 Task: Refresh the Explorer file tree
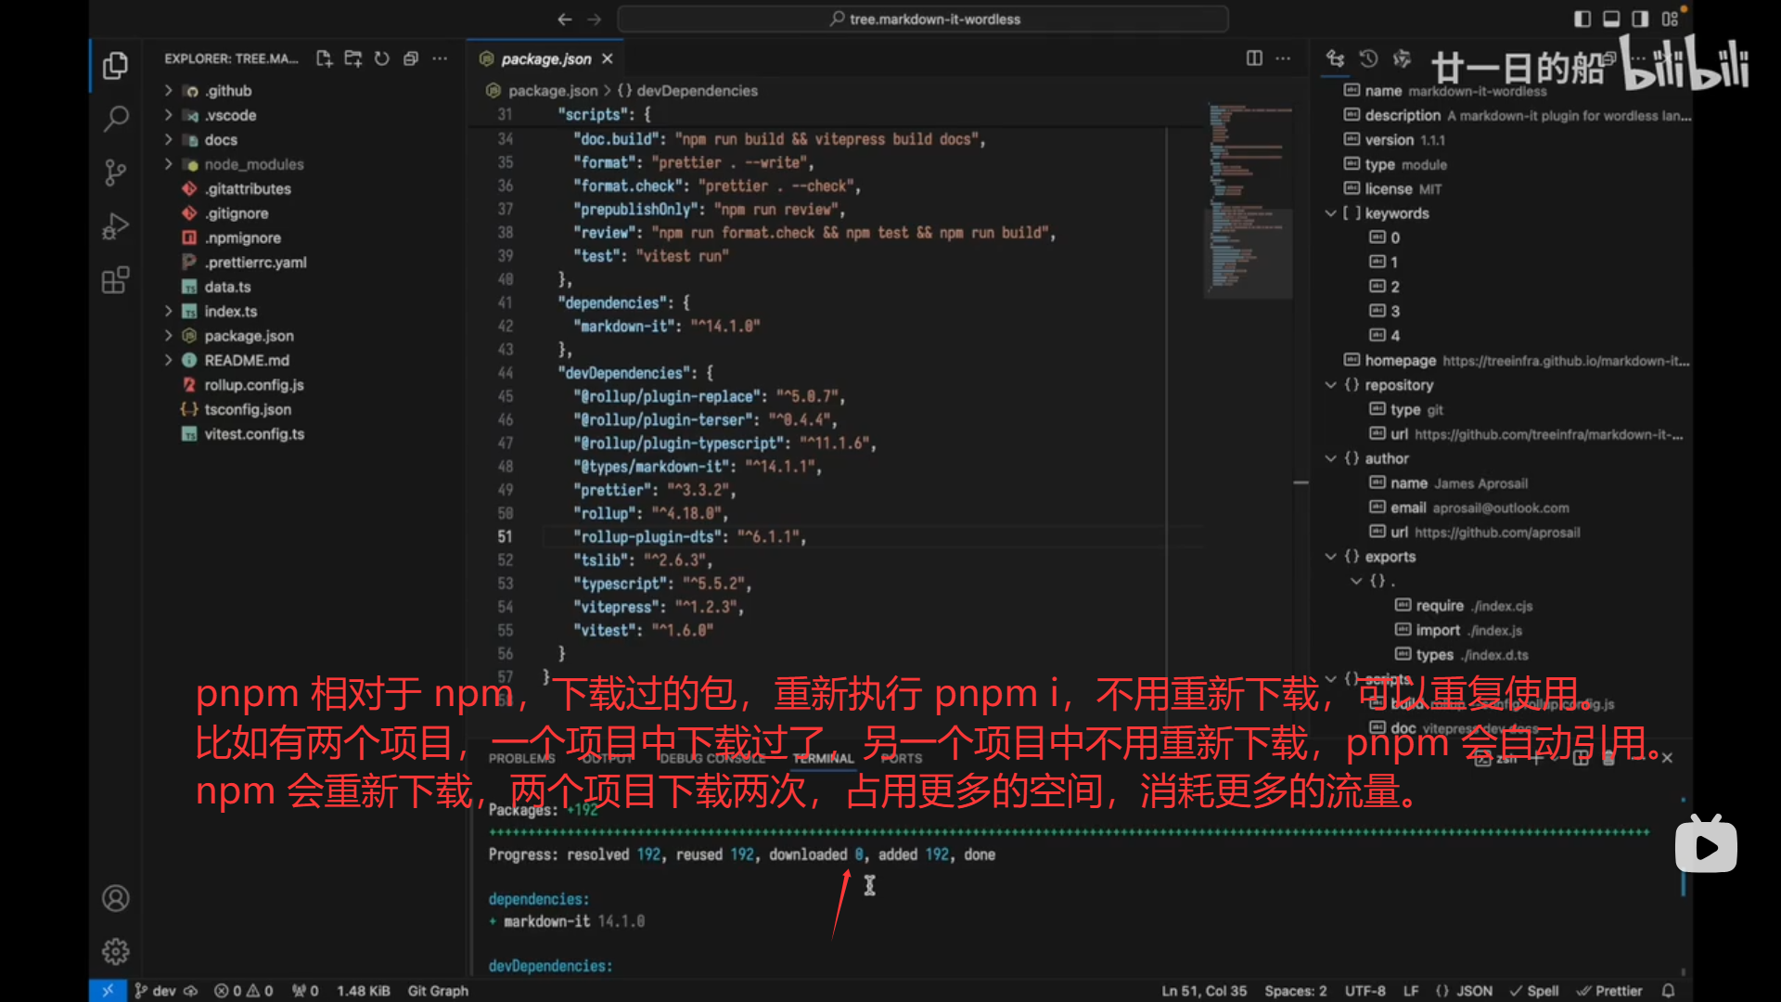point(382,58)
